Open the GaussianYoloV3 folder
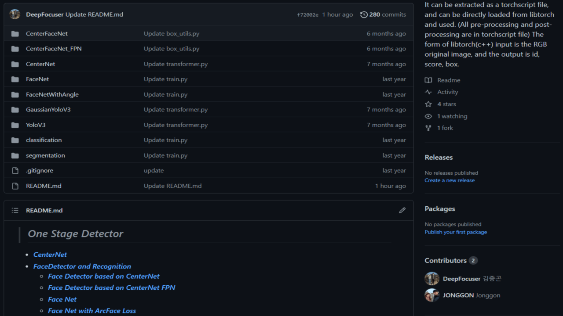 (48, 110)
